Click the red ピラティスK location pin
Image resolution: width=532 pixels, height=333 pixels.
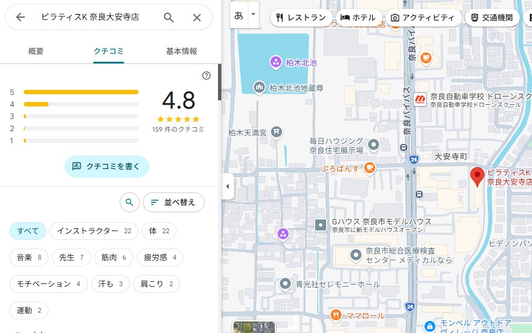click(477, 176)
